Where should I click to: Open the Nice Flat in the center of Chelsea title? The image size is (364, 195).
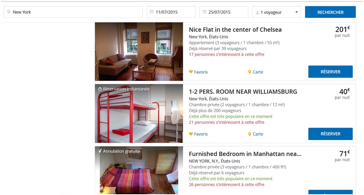click(235, 30)
